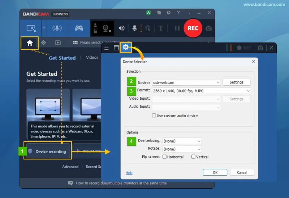Check the Horizontal flip screen checkbox
The width and height of the screenshot is (289, 198).
(x=164, y=157)
